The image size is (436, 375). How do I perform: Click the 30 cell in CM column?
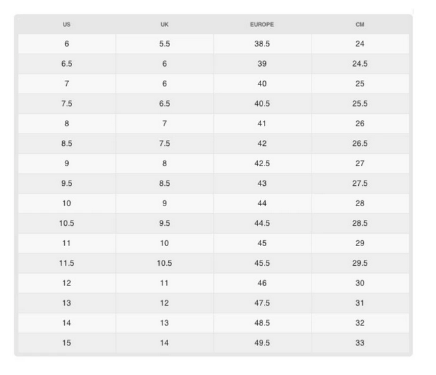(360, 283)
